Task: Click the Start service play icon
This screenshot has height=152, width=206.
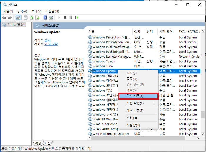Action: point(59,17)
